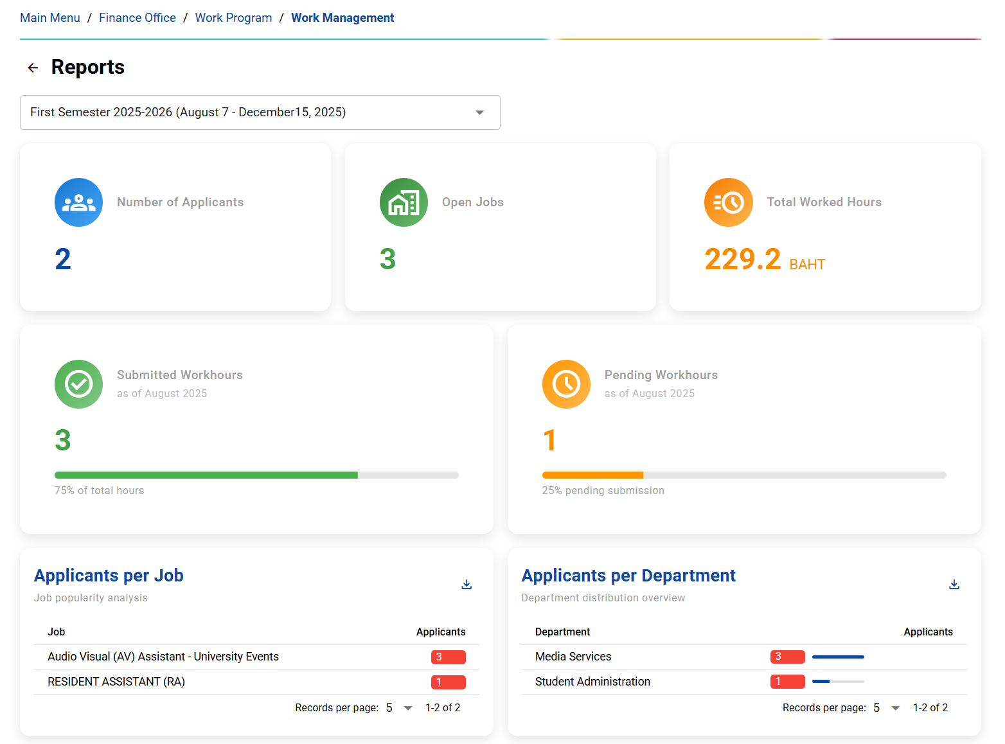Click the Submitted Workhours green progress bar
1005x744 pixels.
point(206,475)
